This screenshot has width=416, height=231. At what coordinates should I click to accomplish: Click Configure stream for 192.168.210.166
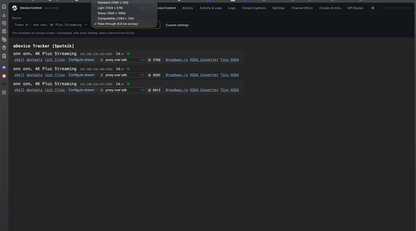[81, 75]
